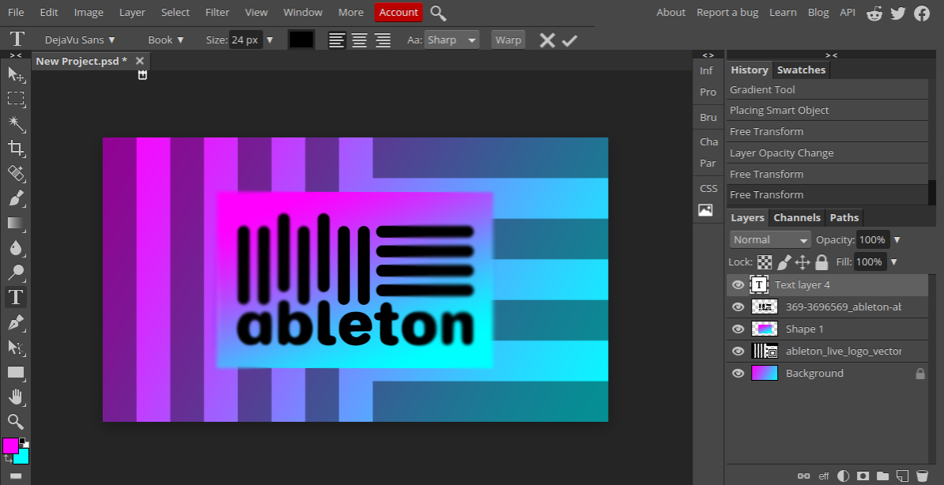Toggle the lock position icon
This screenshot has width=944, height=485.
802,262
